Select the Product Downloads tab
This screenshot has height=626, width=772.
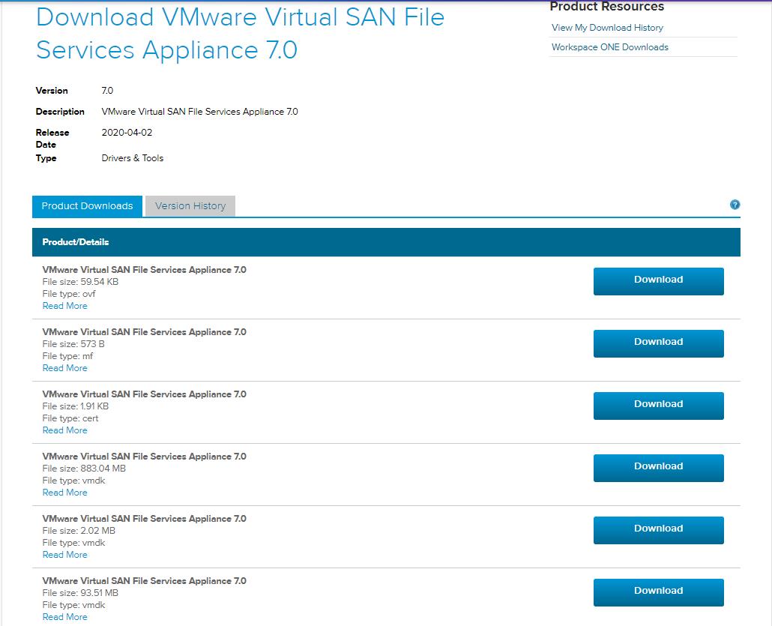(87, 206)
